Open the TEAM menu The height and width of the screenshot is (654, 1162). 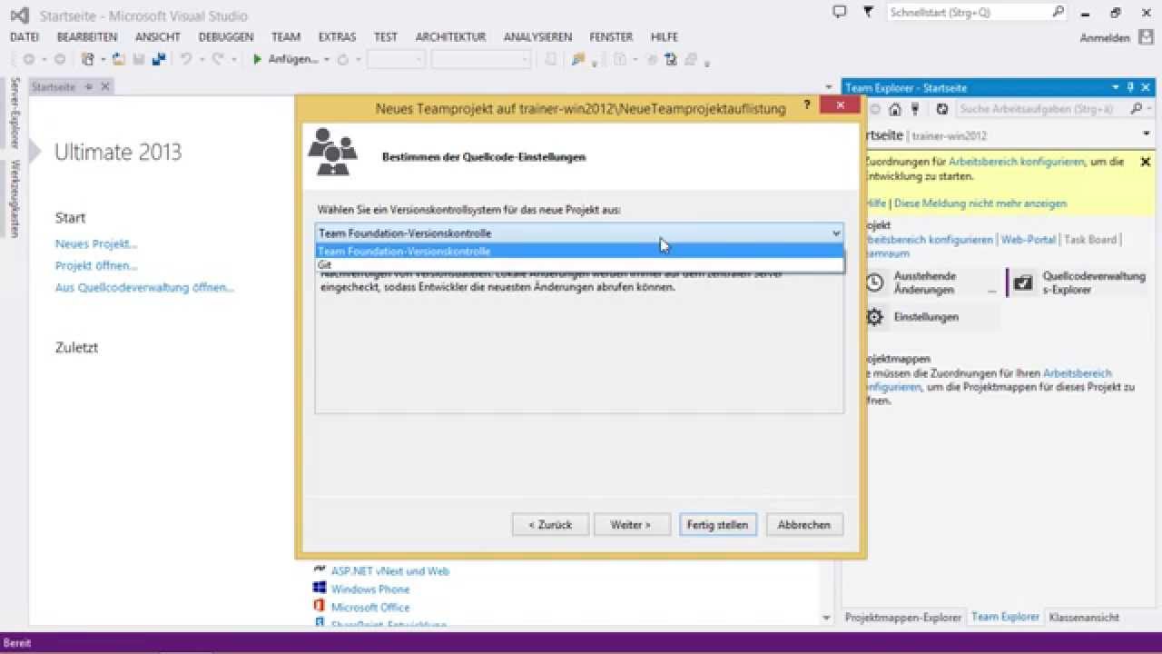click(x=286, y=37)
